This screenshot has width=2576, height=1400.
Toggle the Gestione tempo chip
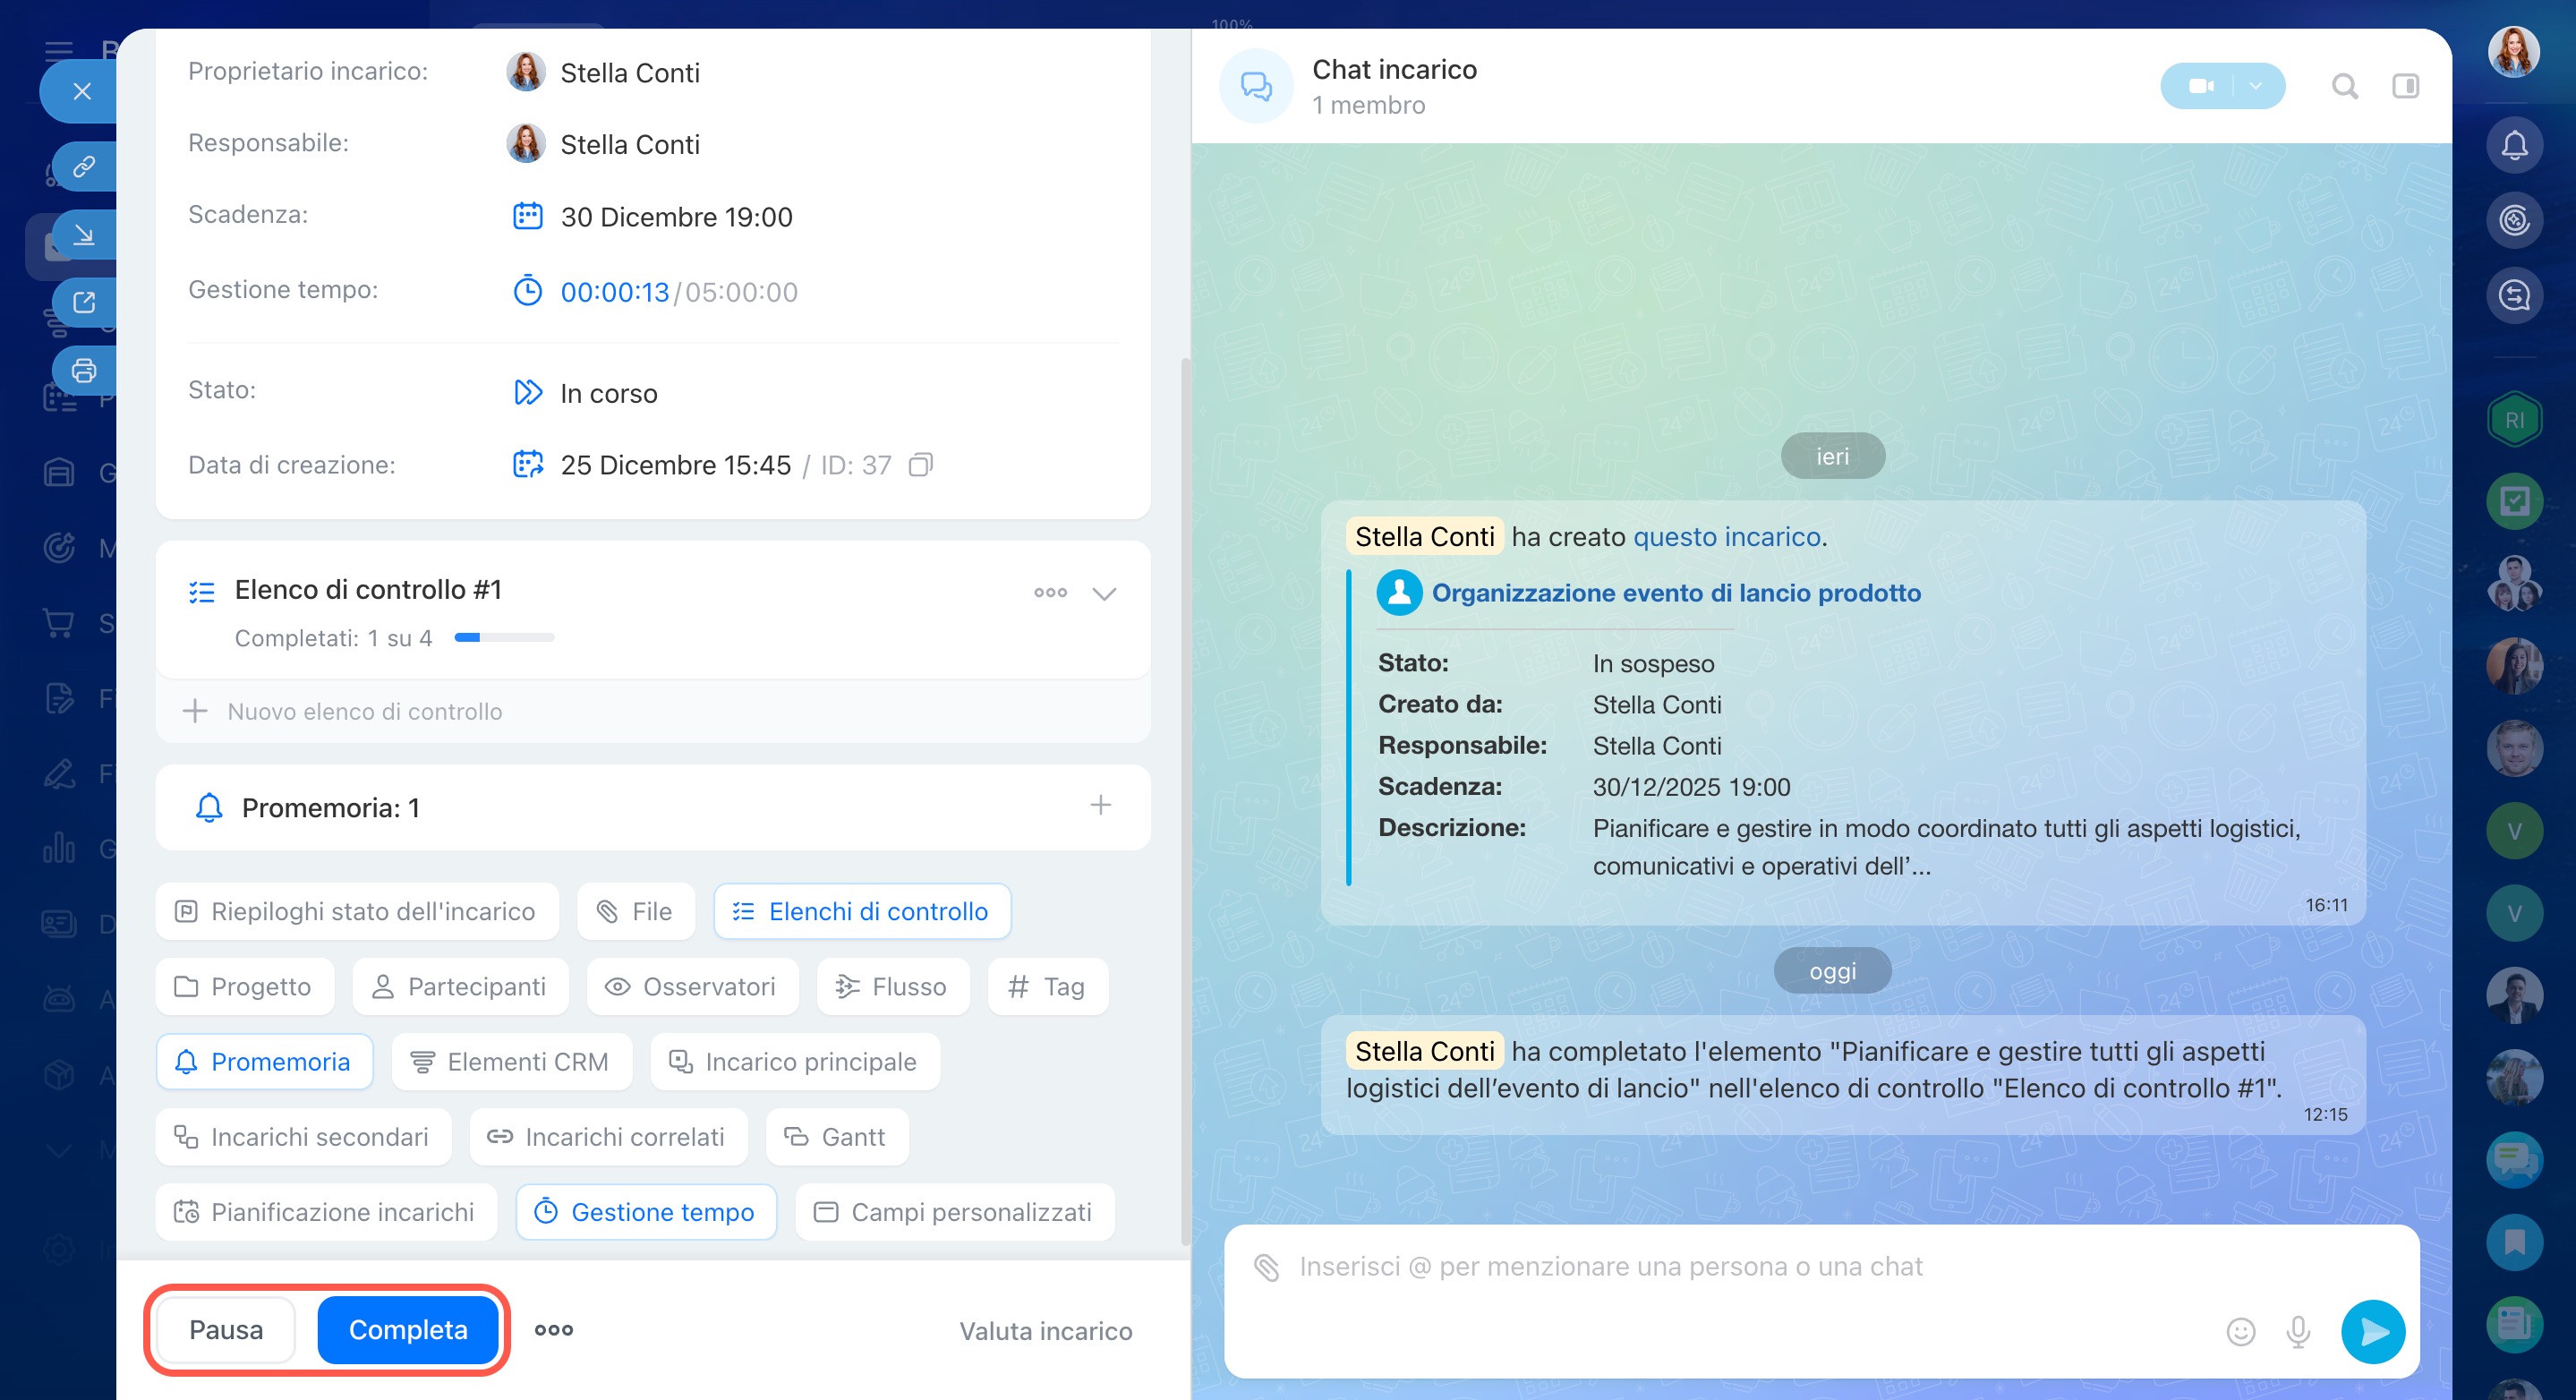click(645, 1212)
